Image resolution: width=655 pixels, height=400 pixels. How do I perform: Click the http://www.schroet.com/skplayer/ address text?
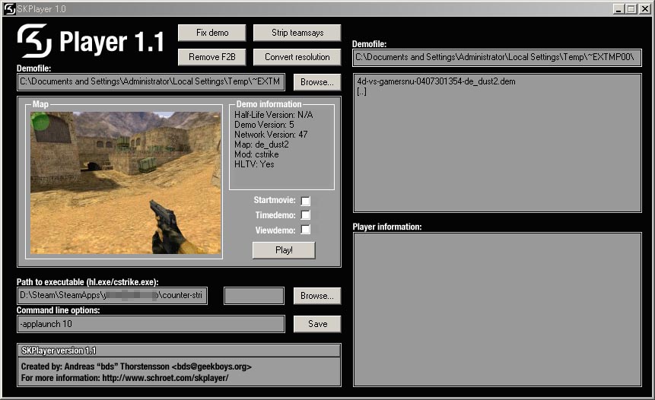click(165, 378)
